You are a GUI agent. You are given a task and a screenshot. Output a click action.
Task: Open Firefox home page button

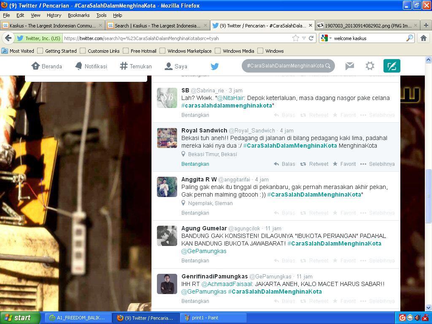pos(424,38)
